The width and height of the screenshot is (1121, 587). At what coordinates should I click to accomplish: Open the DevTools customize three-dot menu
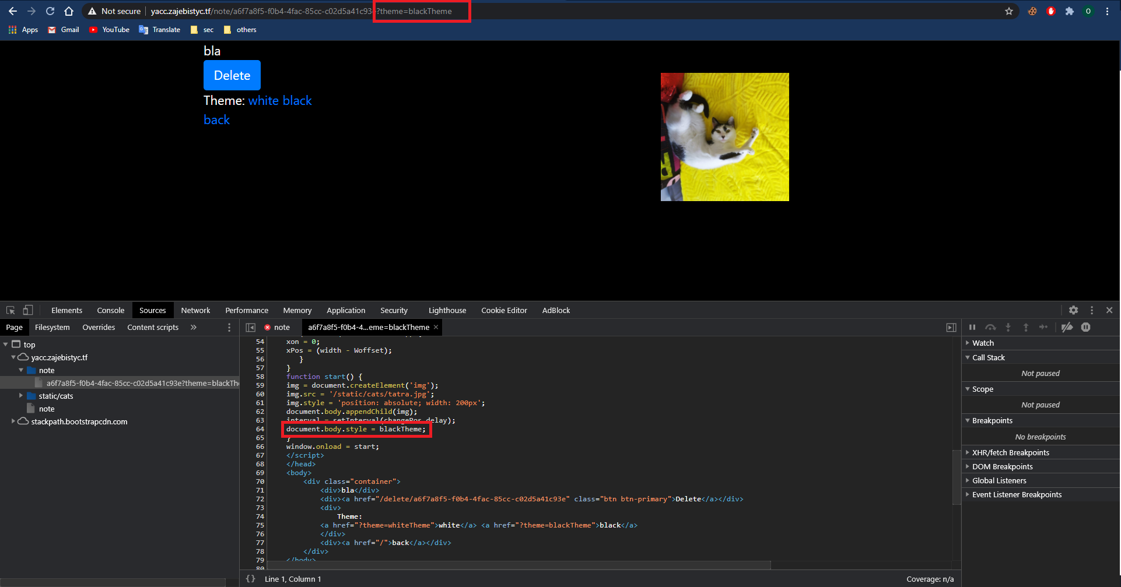(1092, 310)
